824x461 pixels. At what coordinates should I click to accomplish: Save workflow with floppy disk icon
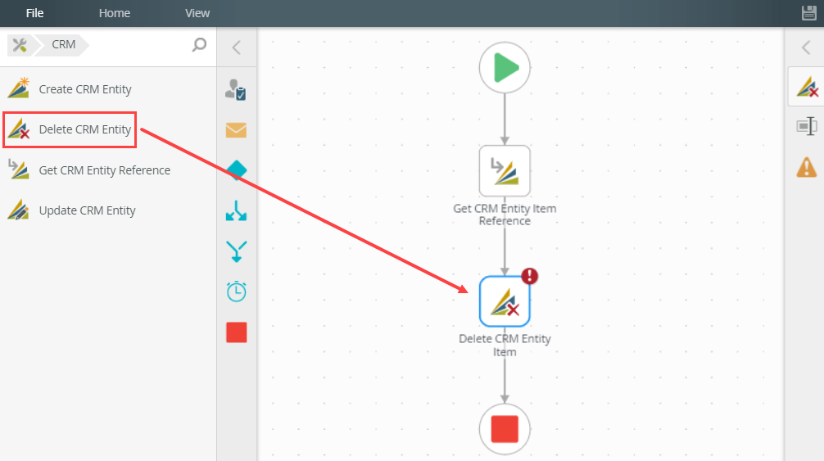(809, 12)
